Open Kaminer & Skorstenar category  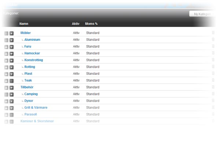[37, 121]
